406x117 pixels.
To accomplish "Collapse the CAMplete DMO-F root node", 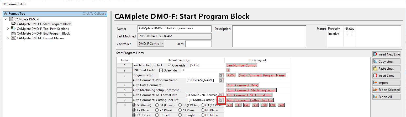I will pos(6,19).
